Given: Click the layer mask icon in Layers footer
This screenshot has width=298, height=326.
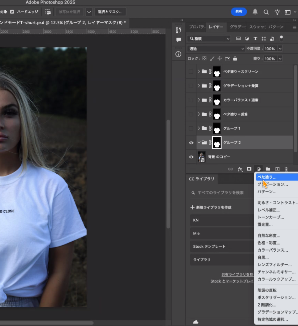Looking at the screenshot, I should pyautogui.click(x=249, y=169).
